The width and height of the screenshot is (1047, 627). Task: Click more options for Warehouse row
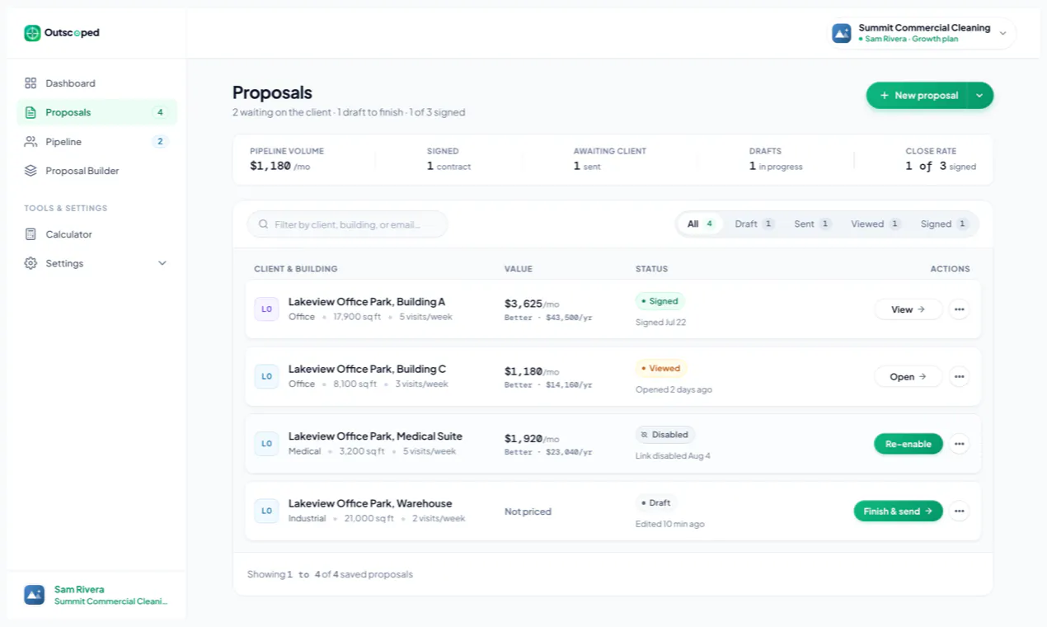[959, 511]
